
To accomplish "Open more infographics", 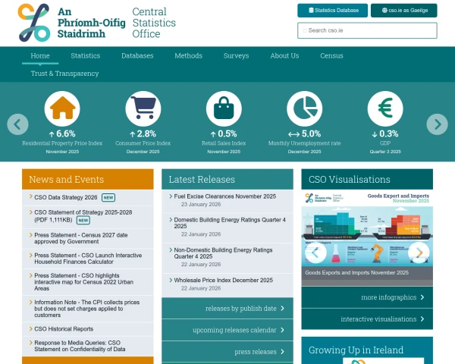I will coord(367,297).
